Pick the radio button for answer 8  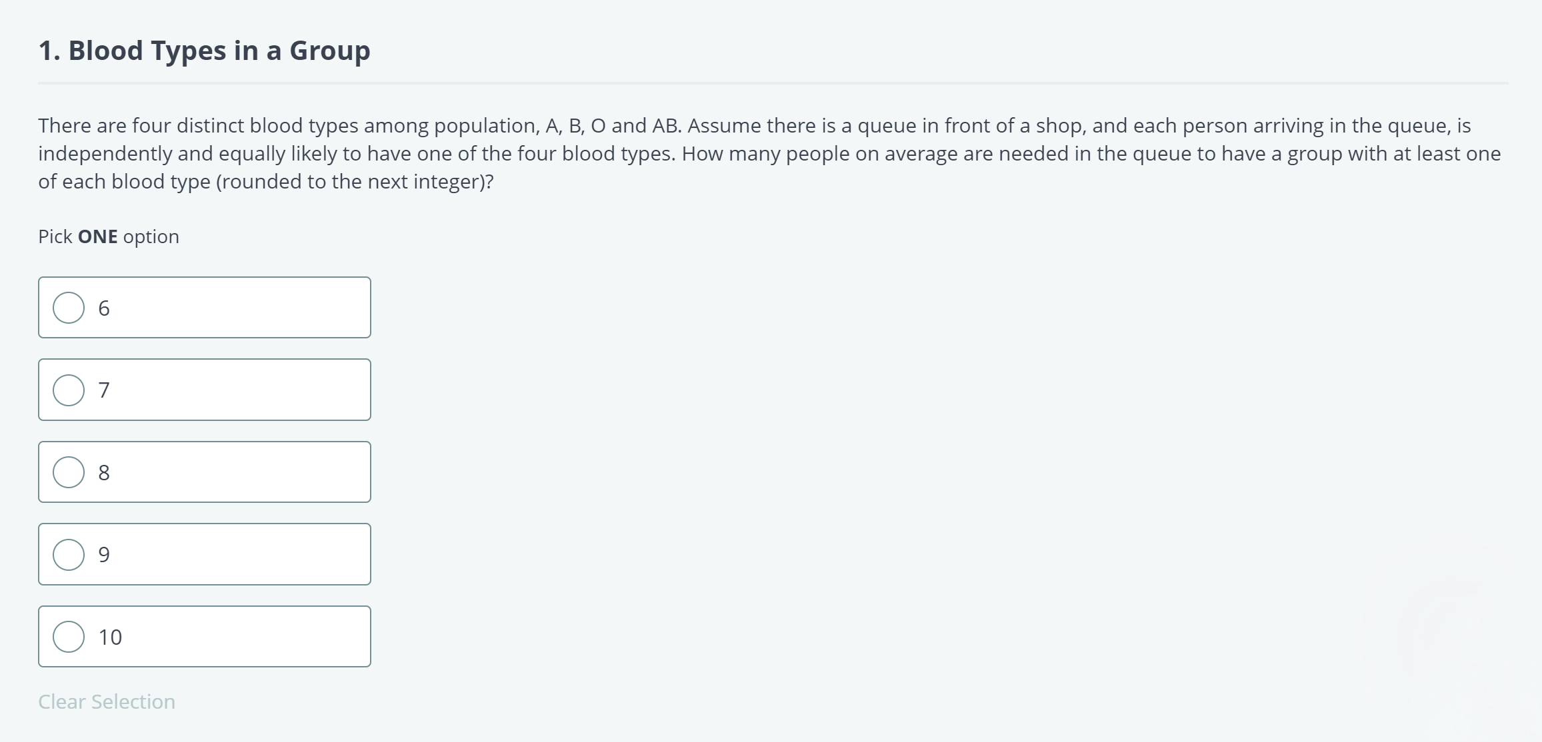(x=69, y=472)
